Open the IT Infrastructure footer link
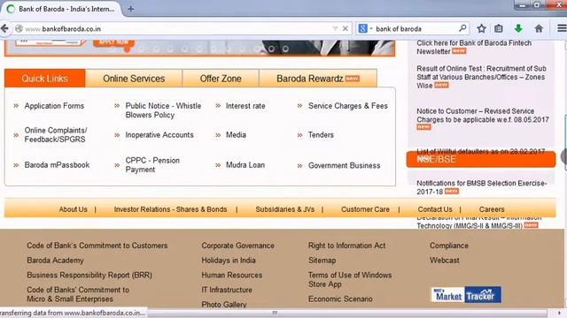This screenshot has width=567, height=318. click(x=227, y=290)
